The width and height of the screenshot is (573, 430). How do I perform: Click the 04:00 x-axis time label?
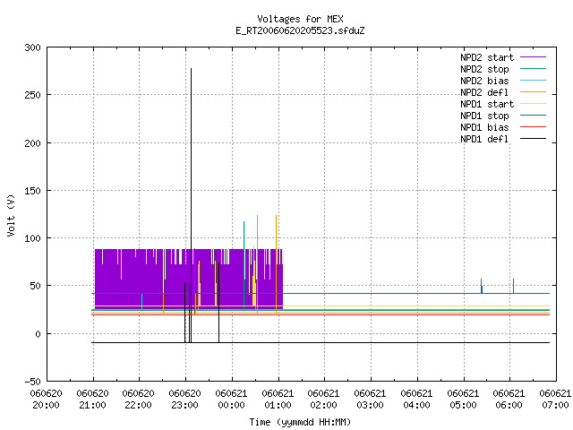point(416,405)
